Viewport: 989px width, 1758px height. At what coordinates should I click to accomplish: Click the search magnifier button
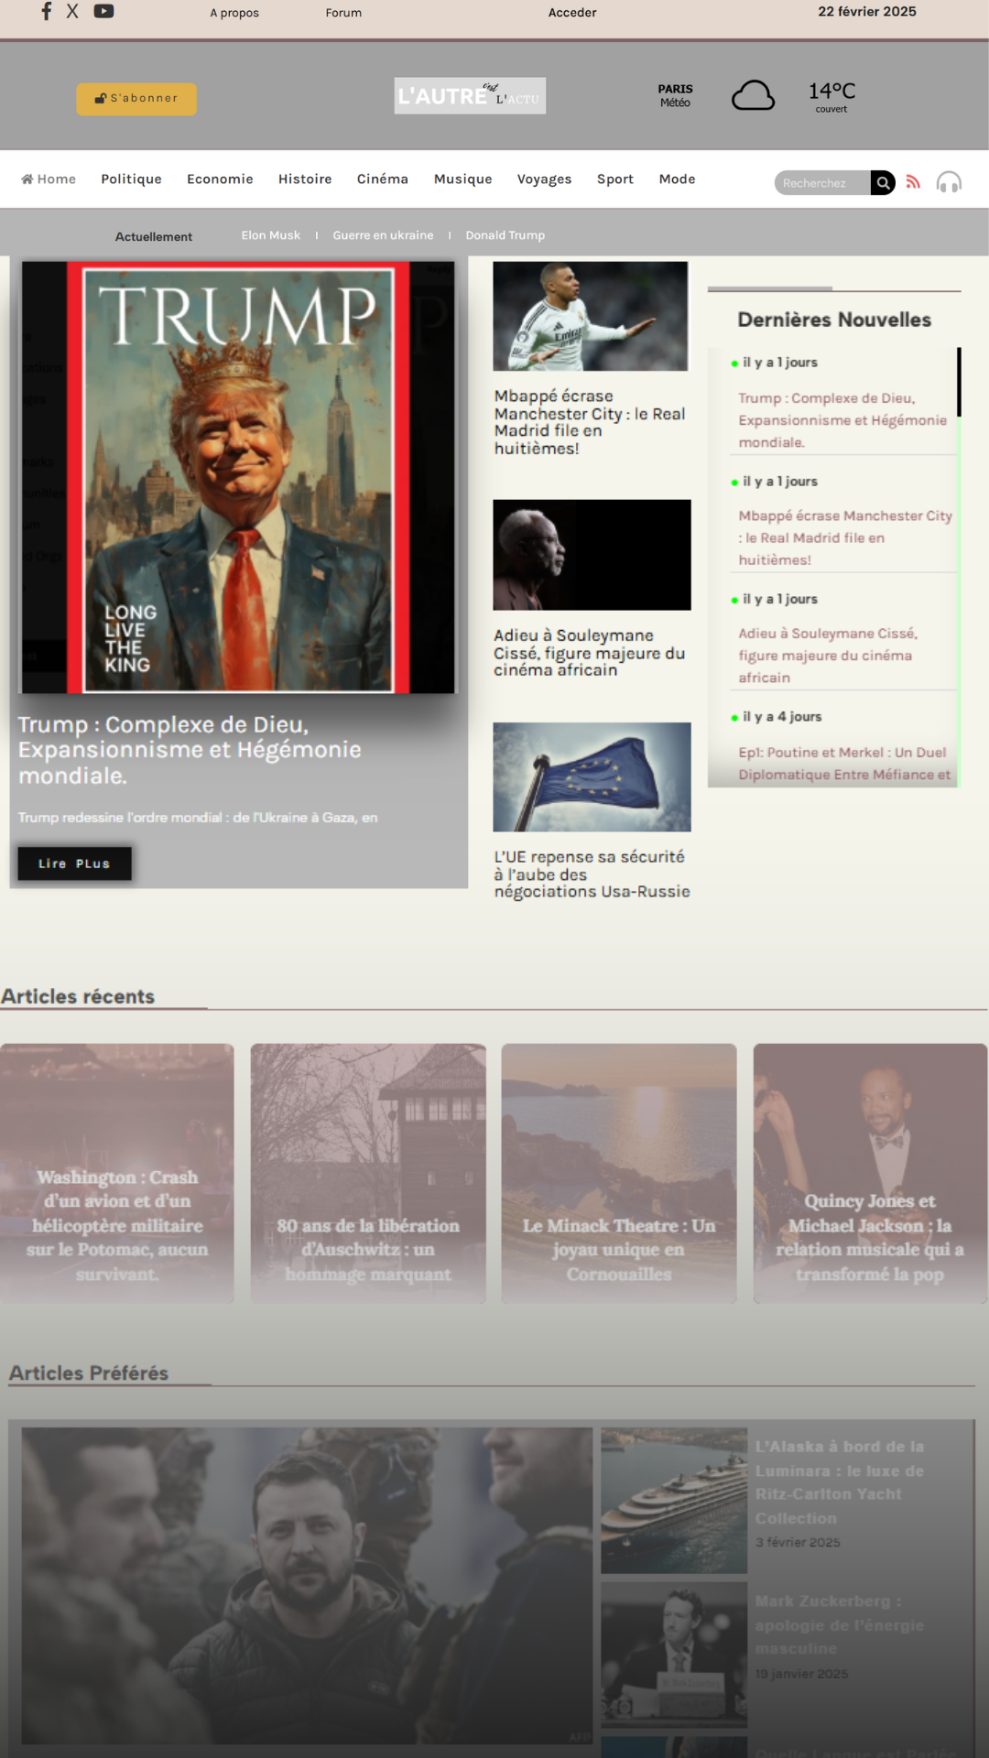coord(883,183)
